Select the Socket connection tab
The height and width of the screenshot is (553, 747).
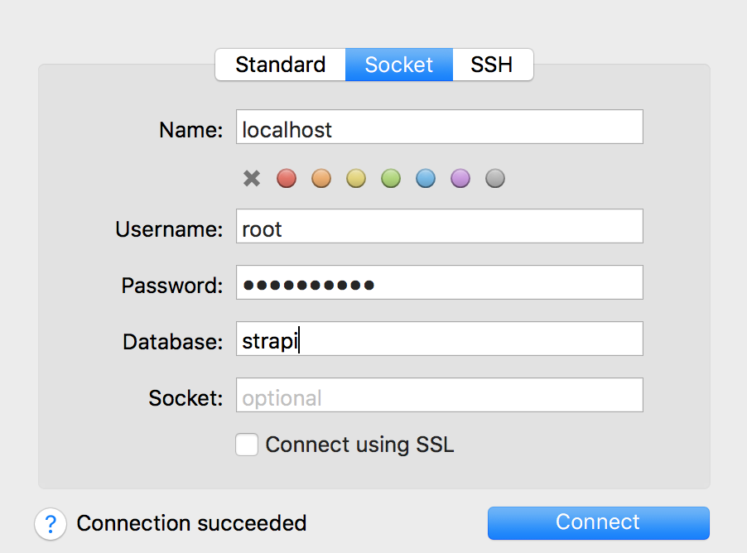tap(398, 64)
